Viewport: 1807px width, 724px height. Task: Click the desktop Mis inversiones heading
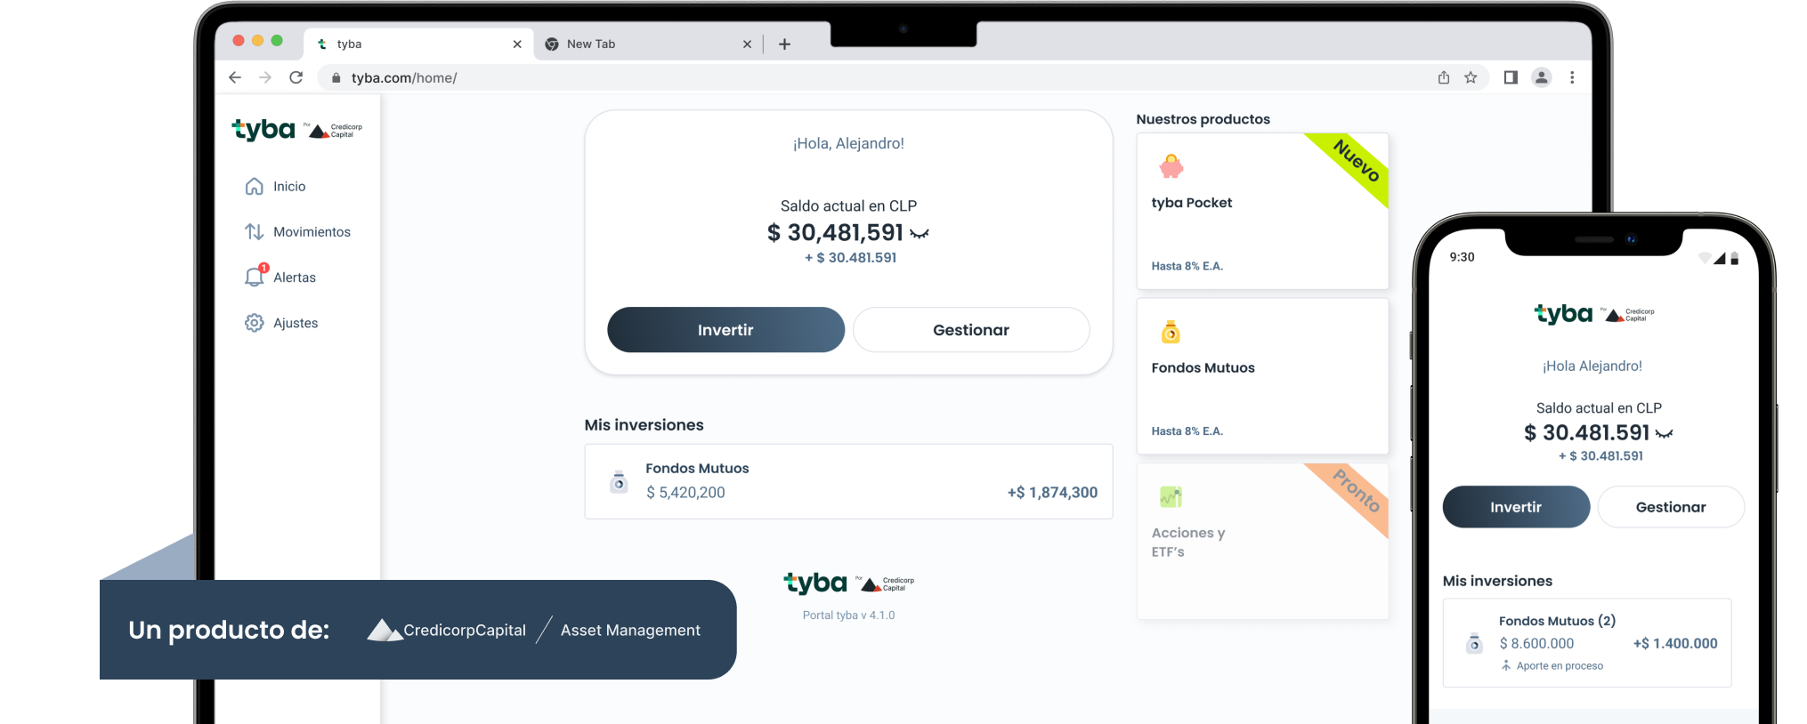(x=644, y=425)
